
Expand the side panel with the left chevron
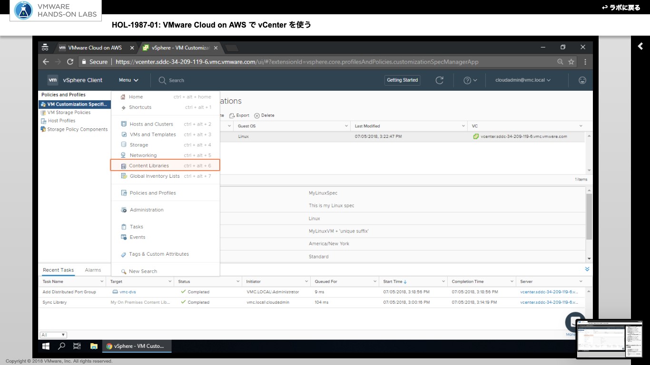click(x=640, y=46)
